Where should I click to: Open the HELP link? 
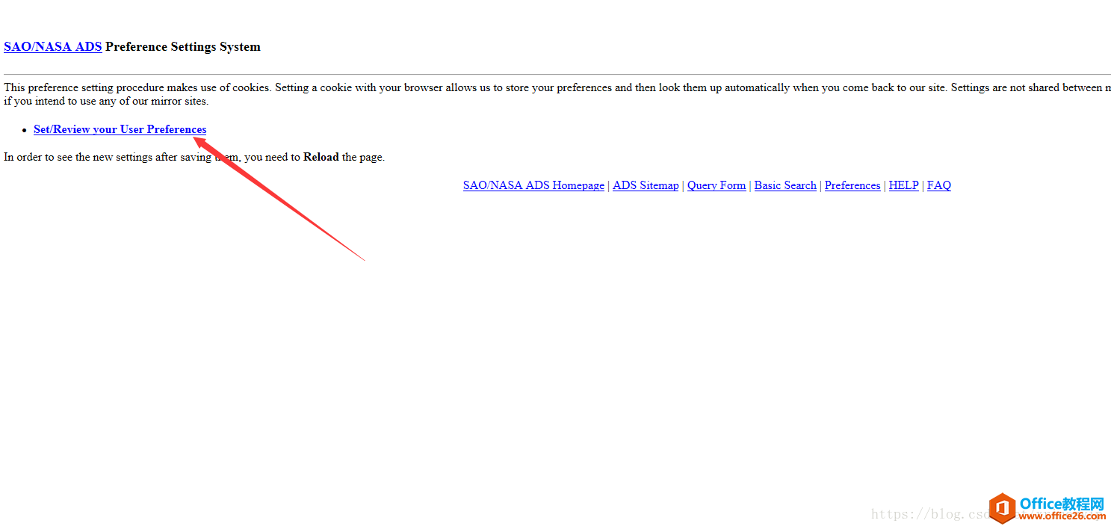click(904, 185)
